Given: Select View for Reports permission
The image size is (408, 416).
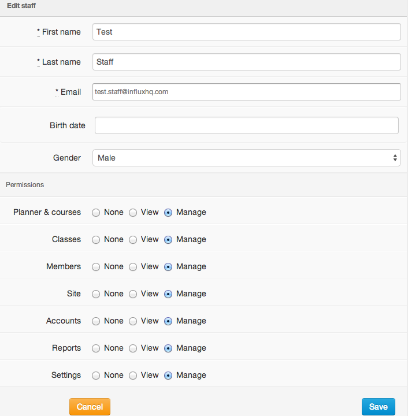Looking at the screenshot, I should point(133,348).
